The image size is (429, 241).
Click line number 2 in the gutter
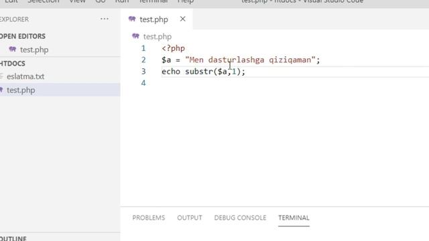click(x=143, y=60)
